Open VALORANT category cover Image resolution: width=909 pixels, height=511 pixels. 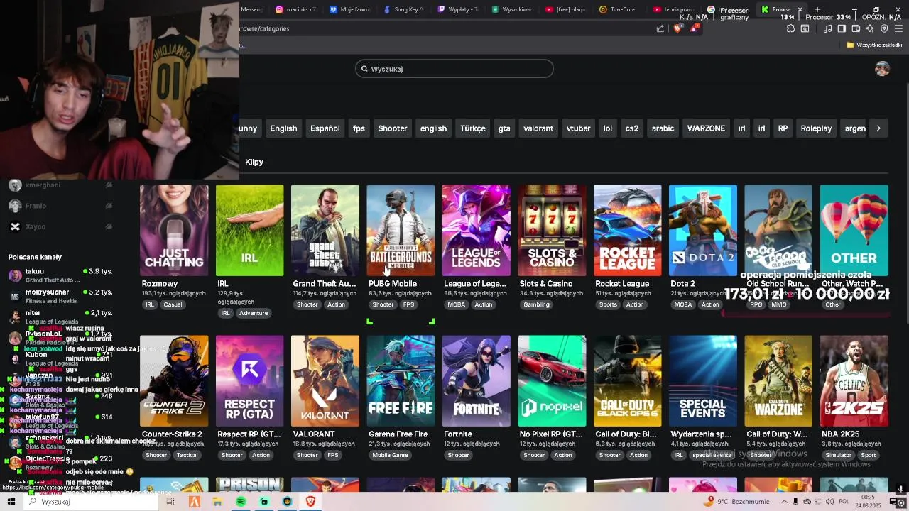pyautogui.click(x=325, y=381)
